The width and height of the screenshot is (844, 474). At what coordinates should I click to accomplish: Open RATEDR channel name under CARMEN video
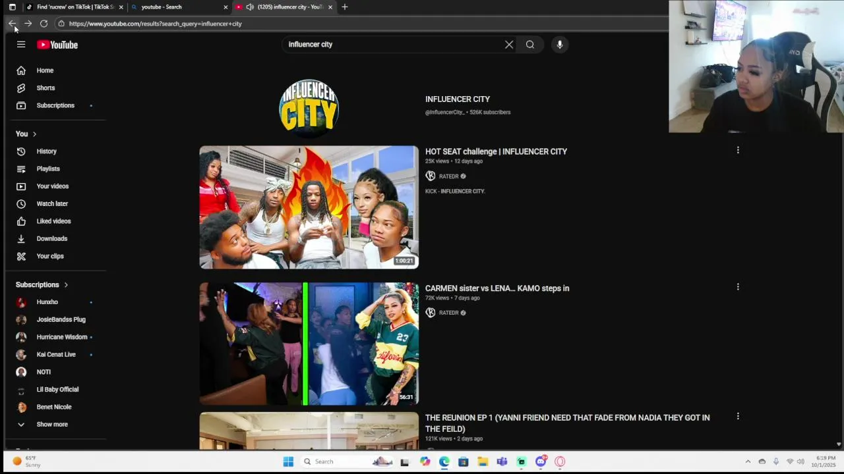coord(449,313)
